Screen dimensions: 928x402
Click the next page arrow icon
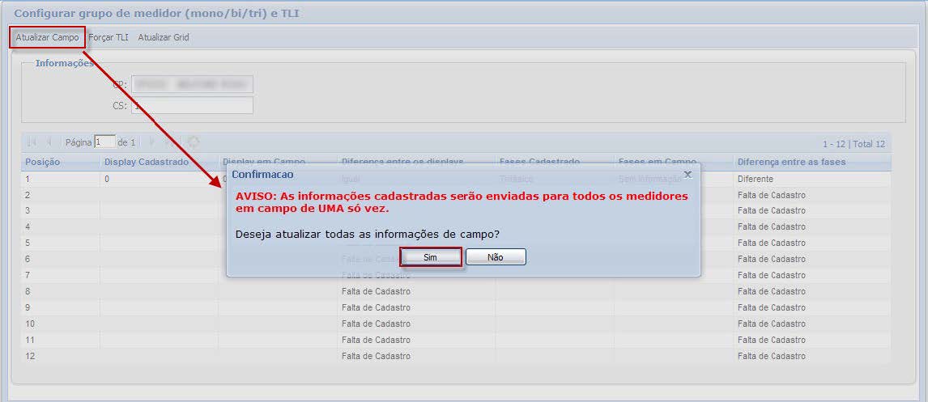[x=152, y=142]
